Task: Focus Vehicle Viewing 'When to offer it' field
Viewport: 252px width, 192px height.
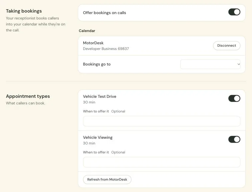Action: coord(161,162)
